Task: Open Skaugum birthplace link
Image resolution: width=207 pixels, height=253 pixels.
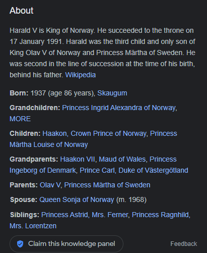Action: tap(112, 93)
